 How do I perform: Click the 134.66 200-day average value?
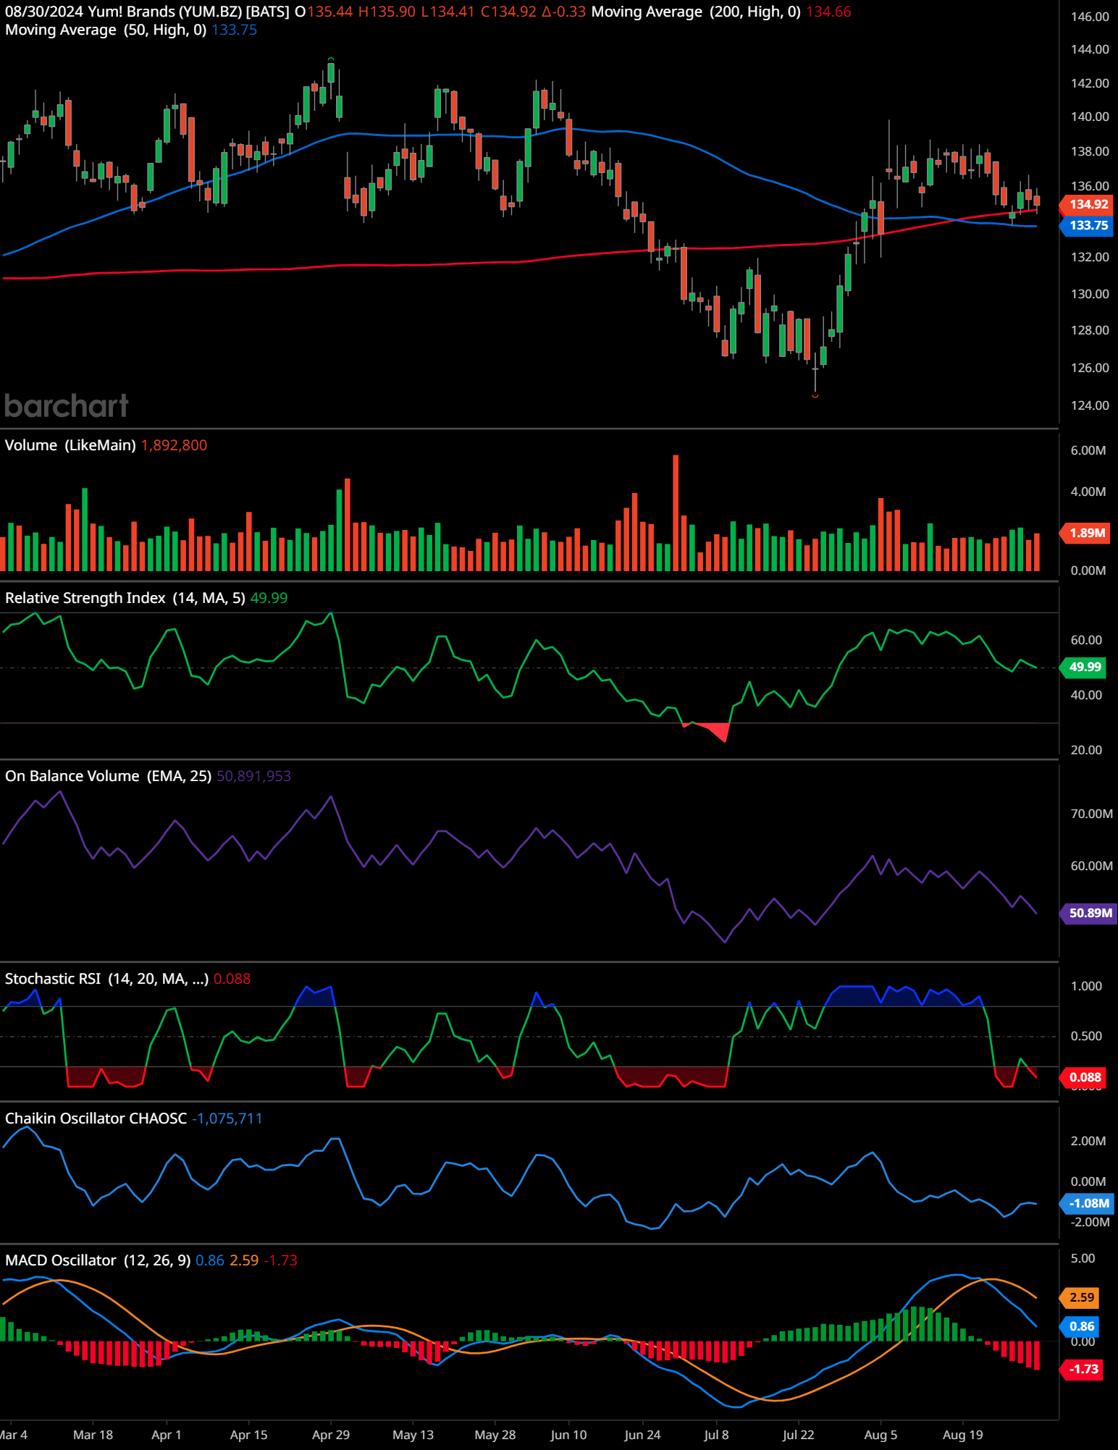(829, 12)
